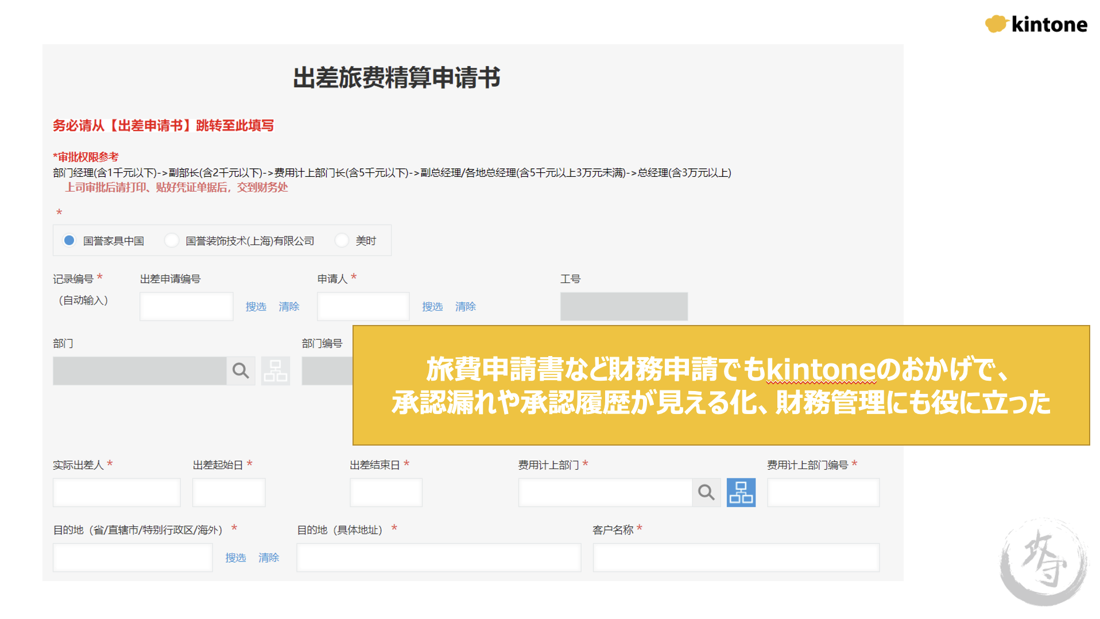
Task: Click the 部门编号 label
Action: click(322, 343)
